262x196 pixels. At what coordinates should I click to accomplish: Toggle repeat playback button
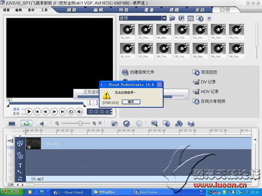(71, 111)
